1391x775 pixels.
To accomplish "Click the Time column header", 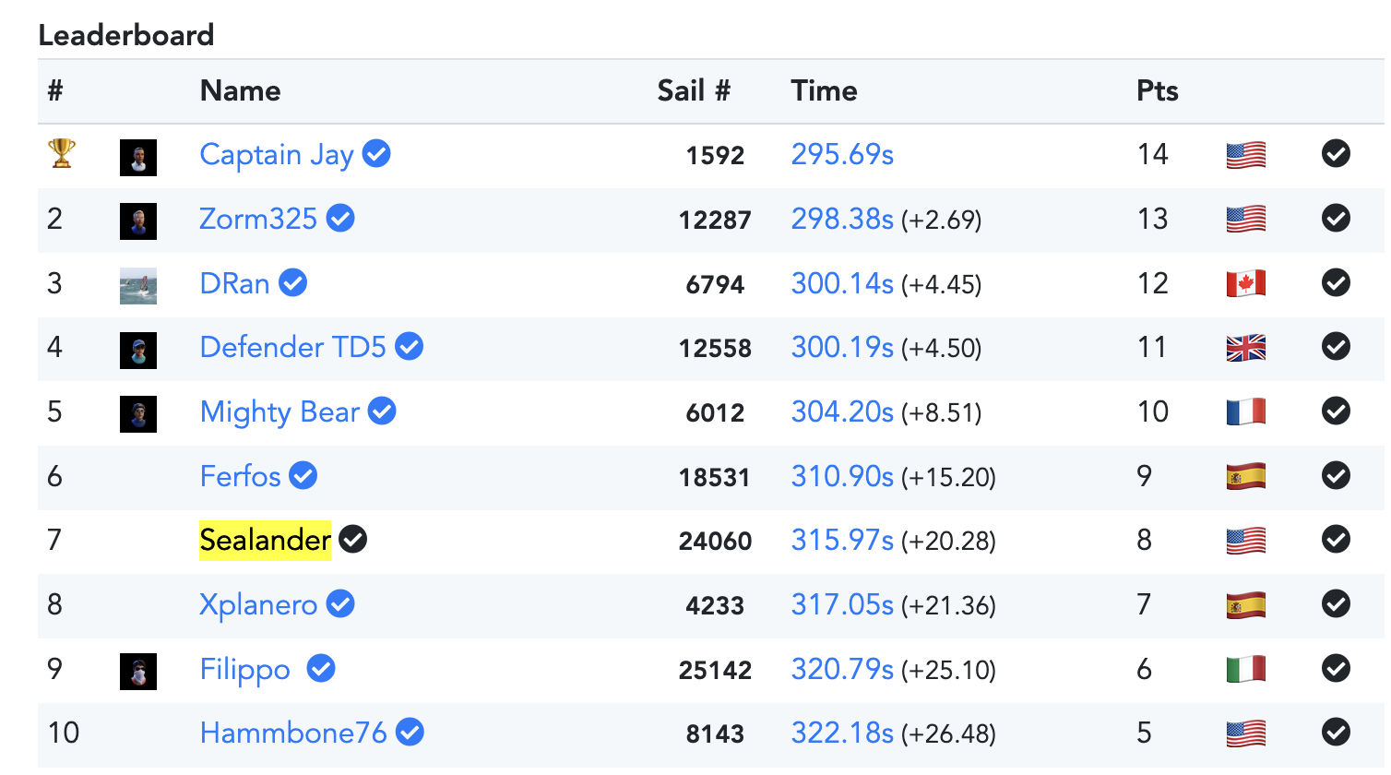I will [x=824, y=90].
